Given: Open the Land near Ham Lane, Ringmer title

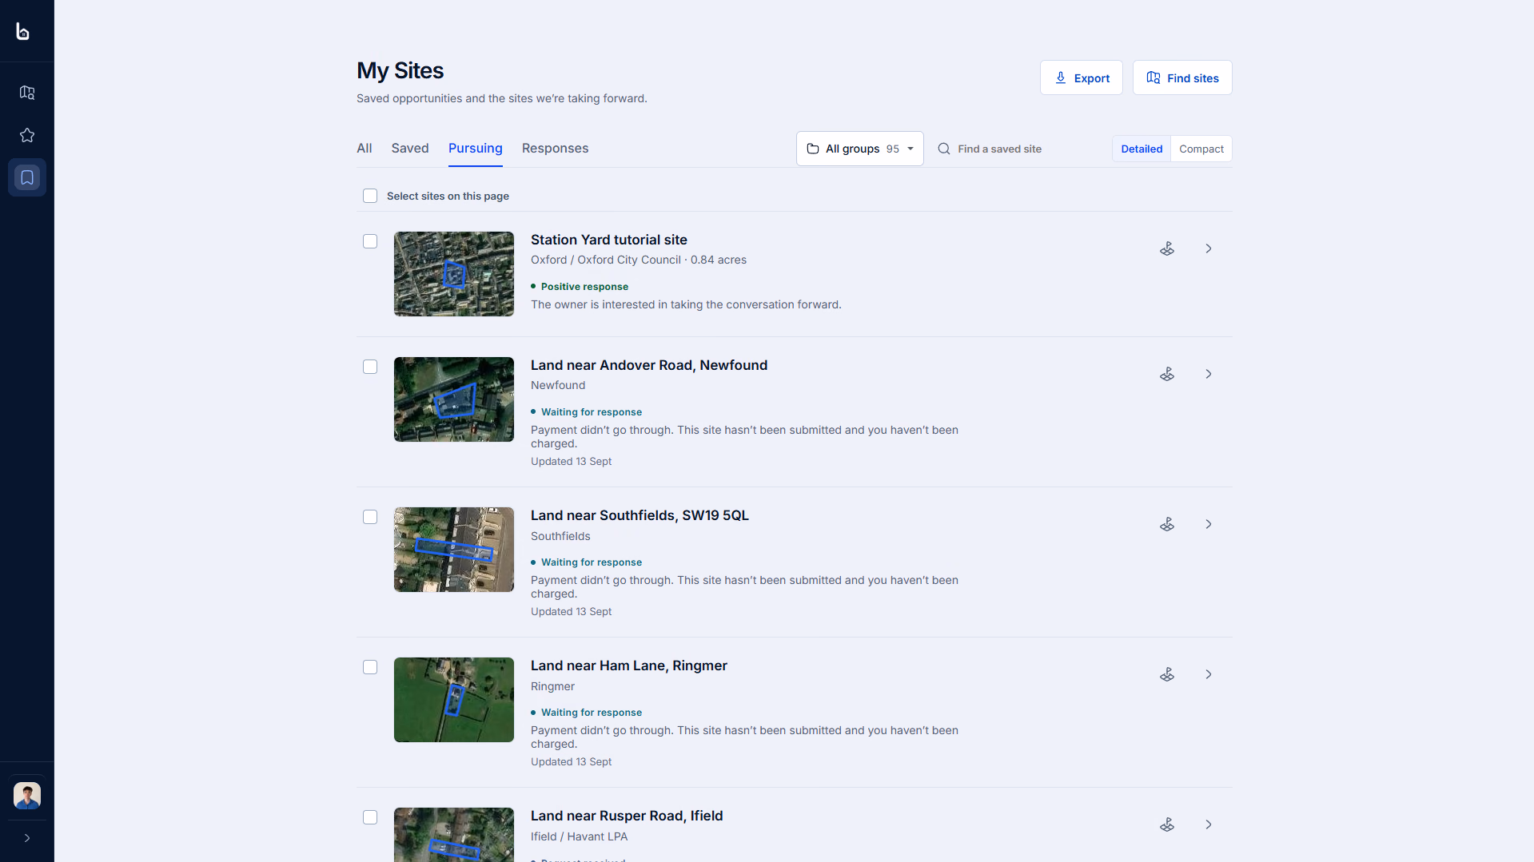Looking at the screenshot, I should 629,665.
